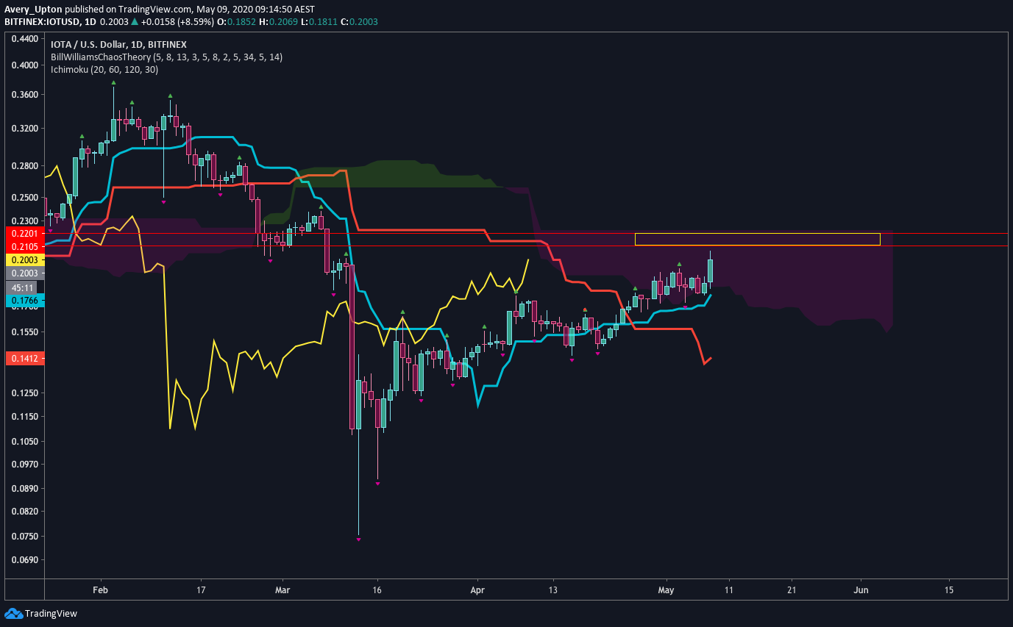Click the red 0.1412 price label
Screen dimensions: 1013x627
(x=24, y=359)
